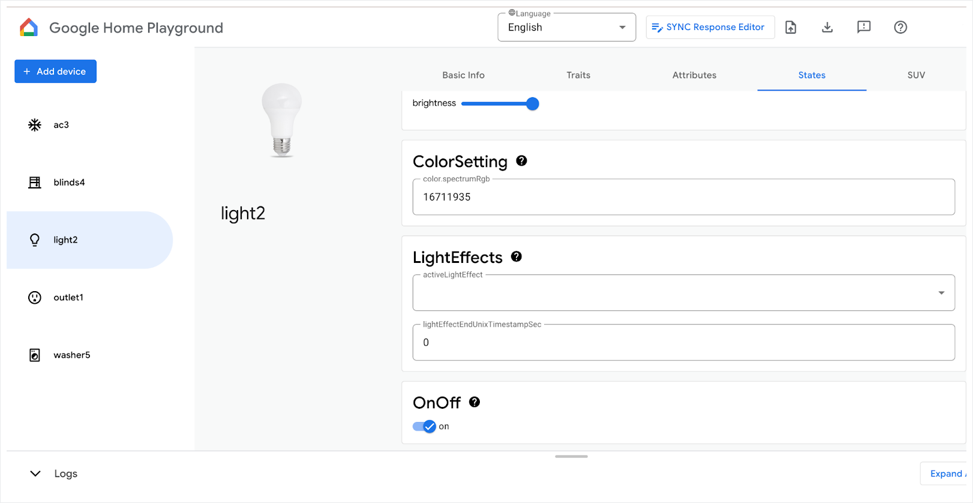Click the upload file icon in header

[x=791, y=28]
